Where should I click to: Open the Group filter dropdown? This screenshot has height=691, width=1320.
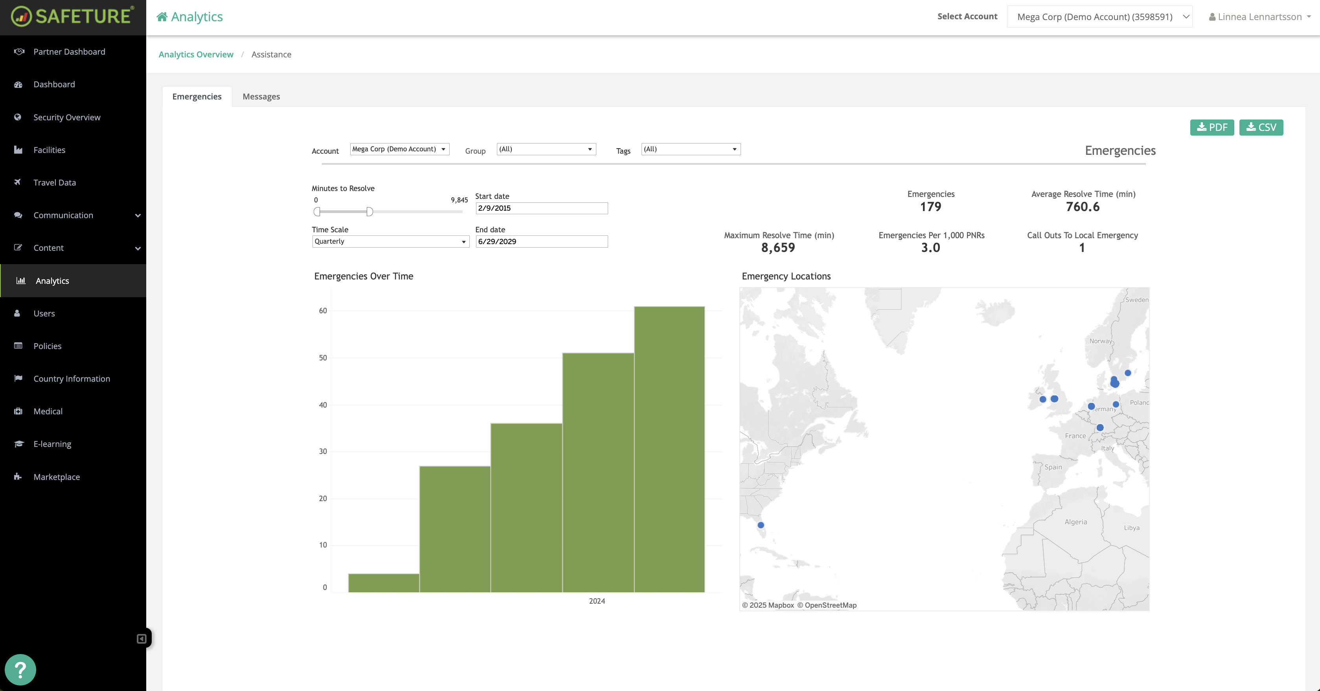[546, 149]
